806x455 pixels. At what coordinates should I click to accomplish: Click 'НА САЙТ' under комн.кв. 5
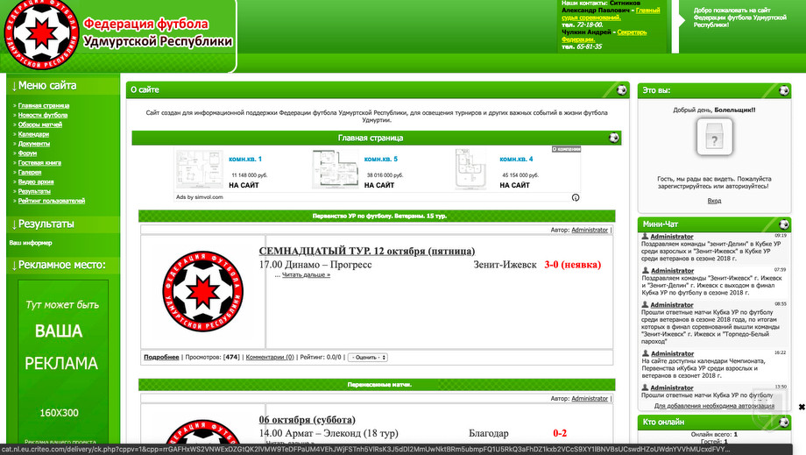click(379, 185)
